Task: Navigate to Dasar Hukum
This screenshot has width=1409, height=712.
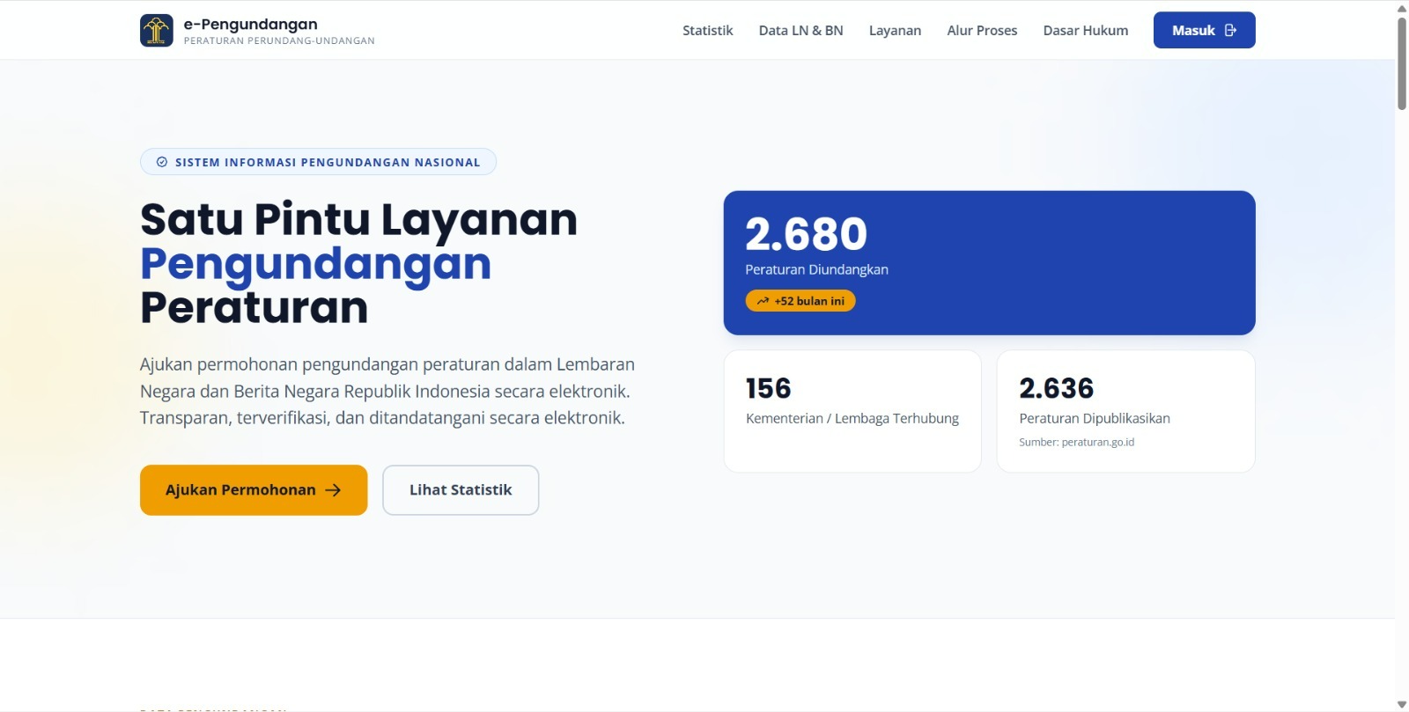Action: [x=1085, y=30]
